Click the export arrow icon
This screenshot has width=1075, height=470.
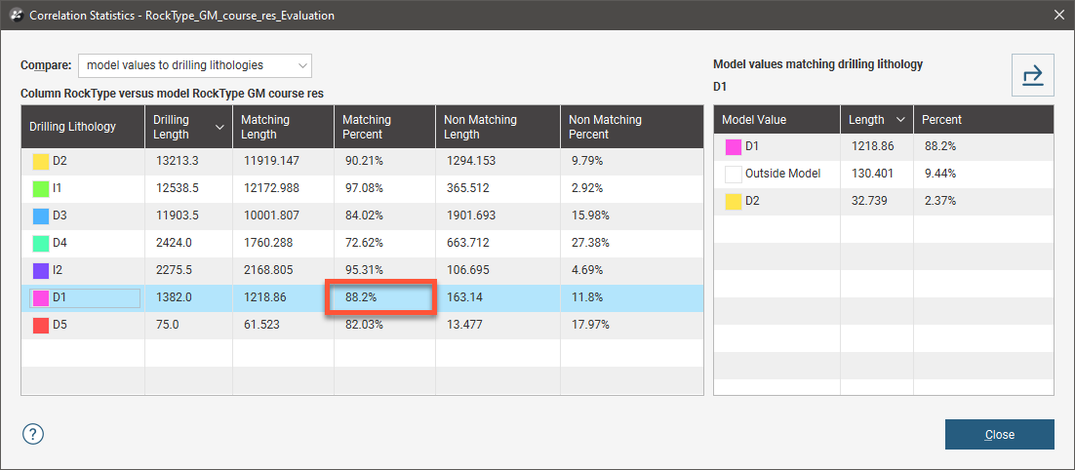(1032, 75)
